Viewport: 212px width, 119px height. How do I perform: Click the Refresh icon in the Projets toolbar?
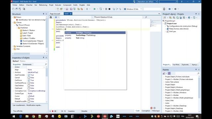178,18
